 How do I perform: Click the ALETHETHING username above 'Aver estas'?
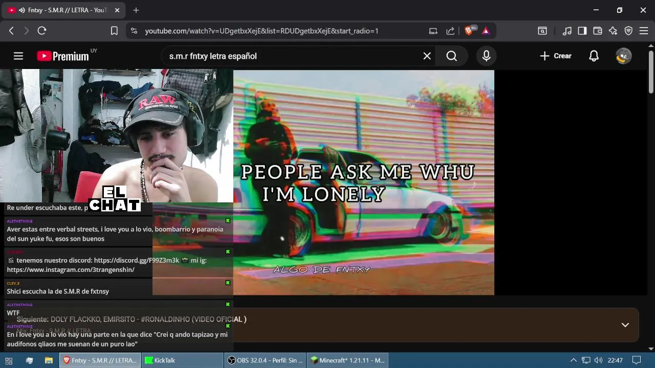point(19,221)
